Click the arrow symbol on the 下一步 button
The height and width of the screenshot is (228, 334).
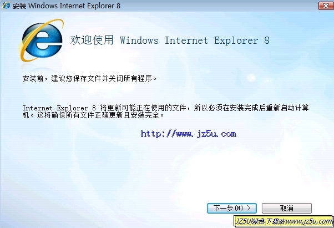coord(249,208)
